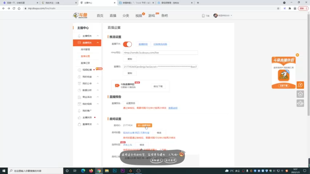Expand the 我的收益 sidebar section
Image resolution: width=310 pixels, height=174 pixels.
pos(98,77)
